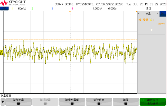
Task: Click the orange trigger position marker
Action: [x=70, y=12]
